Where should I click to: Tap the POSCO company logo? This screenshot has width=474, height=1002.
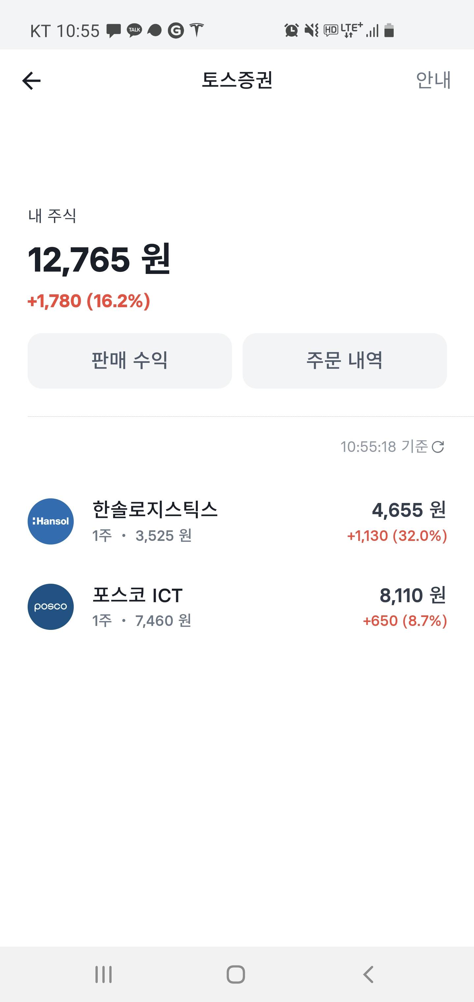point(50,606)
